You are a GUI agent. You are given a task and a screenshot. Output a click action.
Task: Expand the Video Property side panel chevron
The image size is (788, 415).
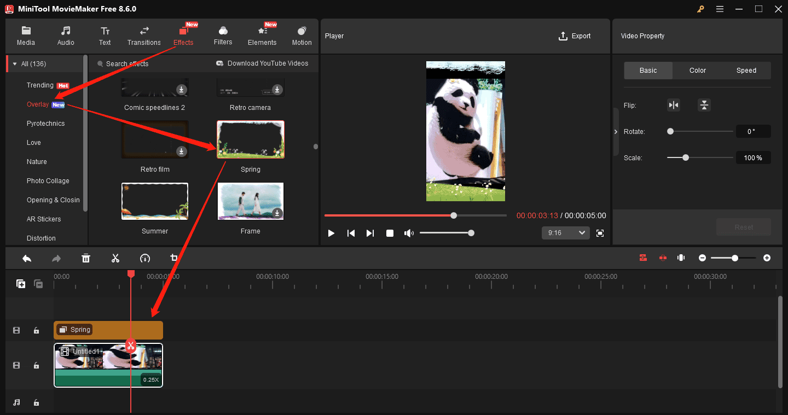point(615,131)
